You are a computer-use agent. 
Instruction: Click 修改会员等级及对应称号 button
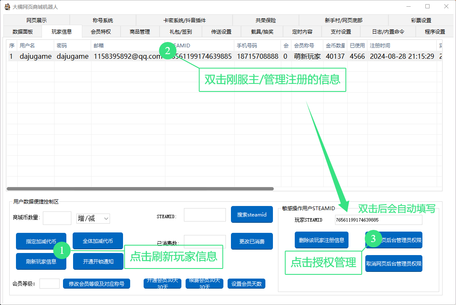pyautogui.click(x=97, y=284)
